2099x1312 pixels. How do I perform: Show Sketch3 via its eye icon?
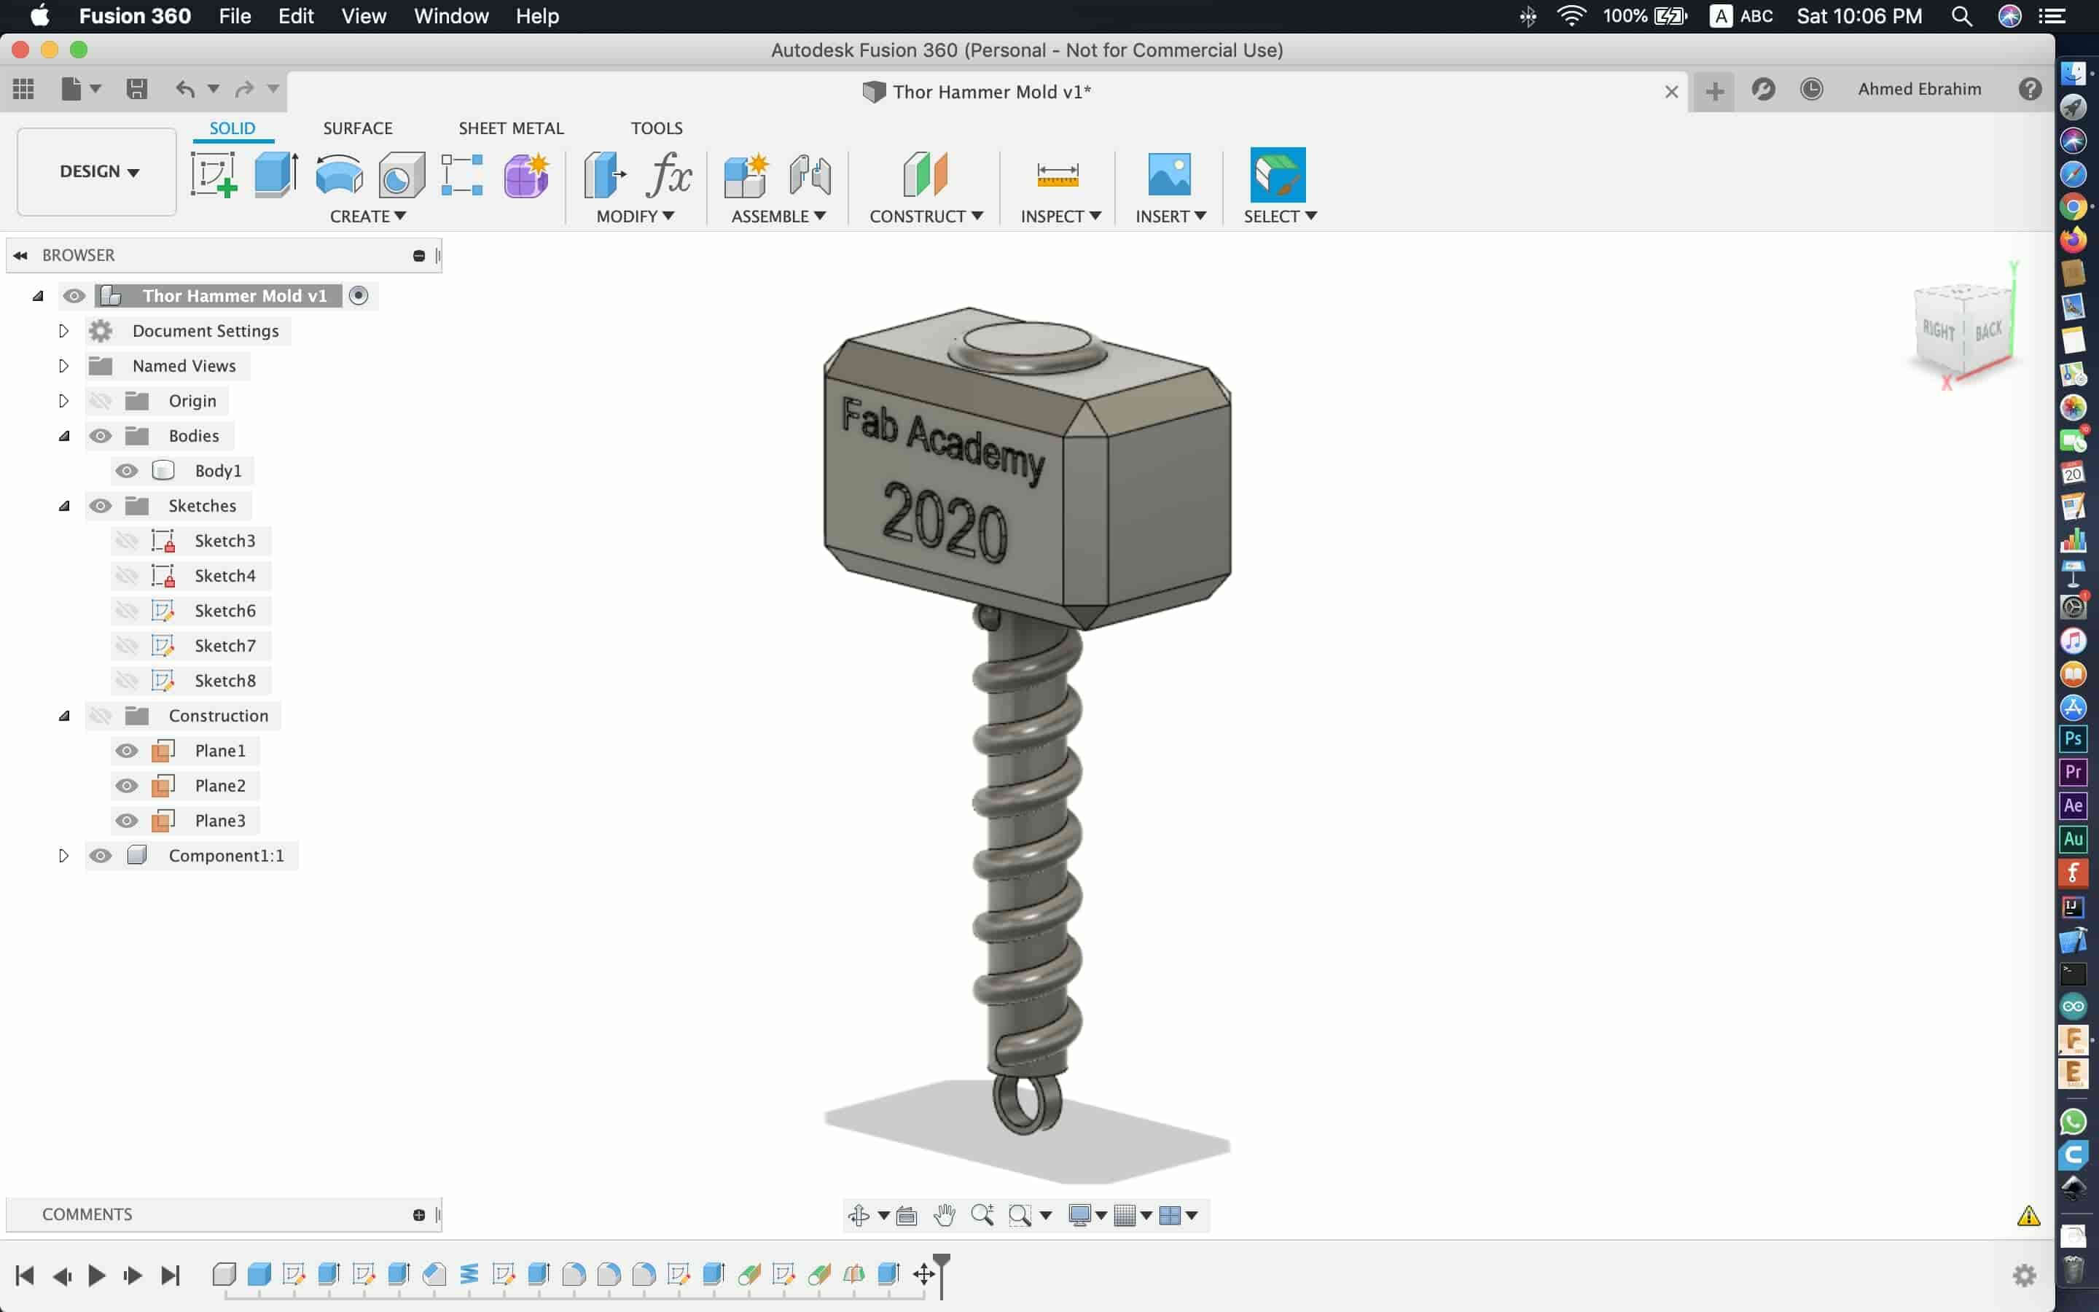127,541
